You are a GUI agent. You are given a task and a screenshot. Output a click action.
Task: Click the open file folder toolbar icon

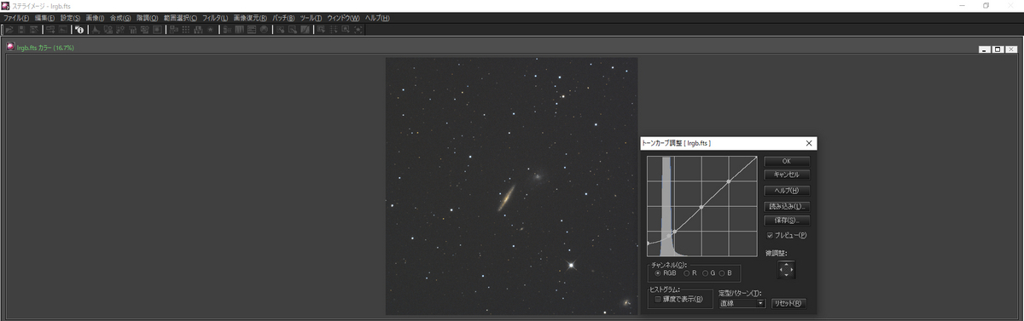tap(9, 30)
